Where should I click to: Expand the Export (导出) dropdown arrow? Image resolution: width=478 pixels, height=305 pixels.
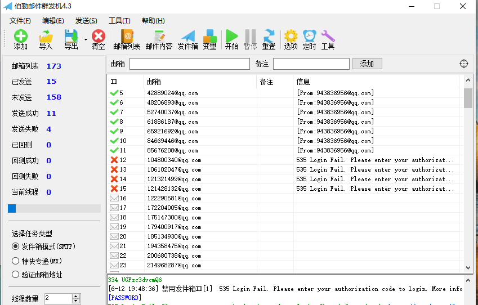tap(86, 39)
